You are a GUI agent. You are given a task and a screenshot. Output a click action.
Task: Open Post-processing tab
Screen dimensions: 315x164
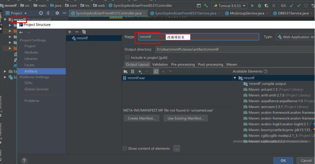(x=211, y=64)
